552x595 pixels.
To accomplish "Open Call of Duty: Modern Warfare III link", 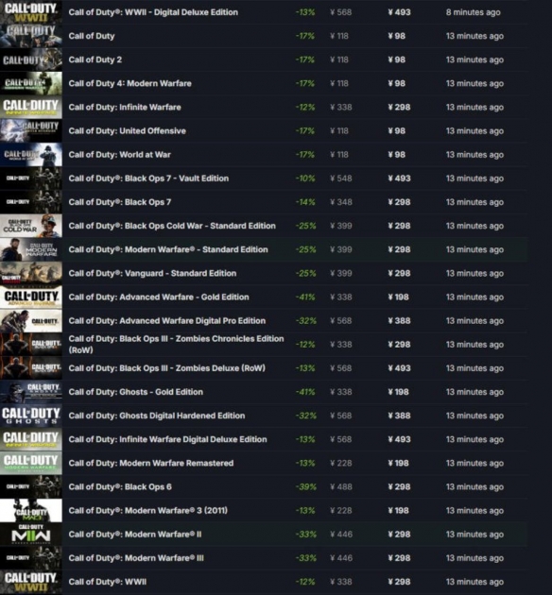I will pyautogui.click(x=136, y=558).
